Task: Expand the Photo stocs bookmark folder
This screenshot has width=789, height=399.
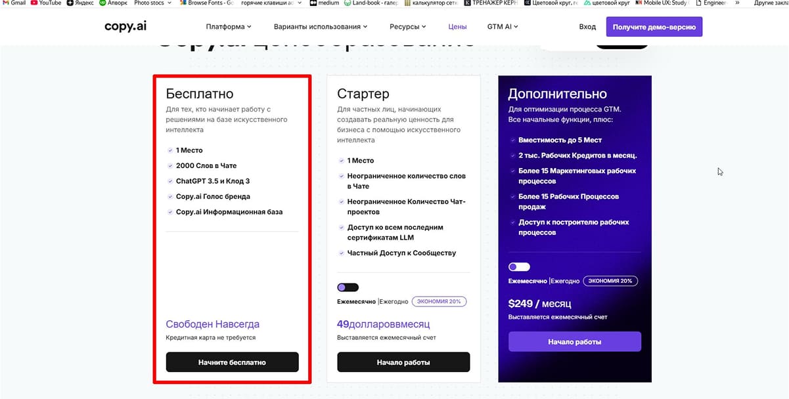Action: click(152, 3)
